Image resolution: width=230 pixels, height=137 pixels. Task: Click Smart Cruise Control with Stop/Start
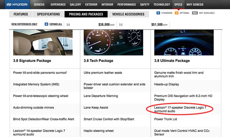click(109, 119)
